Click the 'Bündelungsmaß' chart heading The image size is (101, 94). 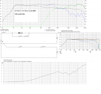tap(8, 60)
